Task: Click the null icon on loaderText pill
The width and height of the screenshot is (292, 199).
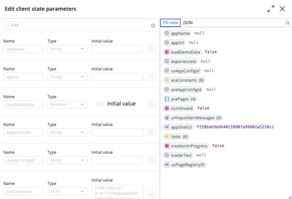Action: [x=167, y=155]
